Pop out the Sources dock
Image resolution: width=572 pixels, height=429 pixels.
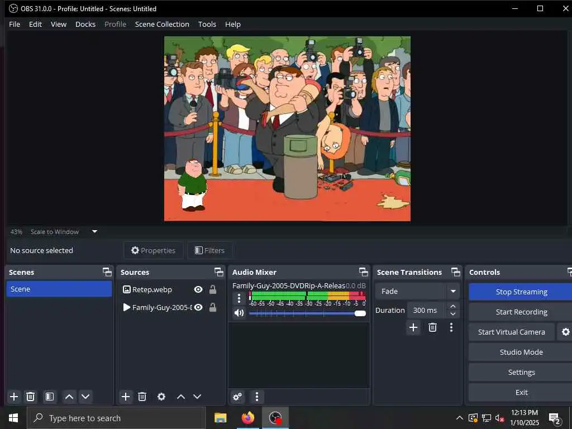[219, 272]
